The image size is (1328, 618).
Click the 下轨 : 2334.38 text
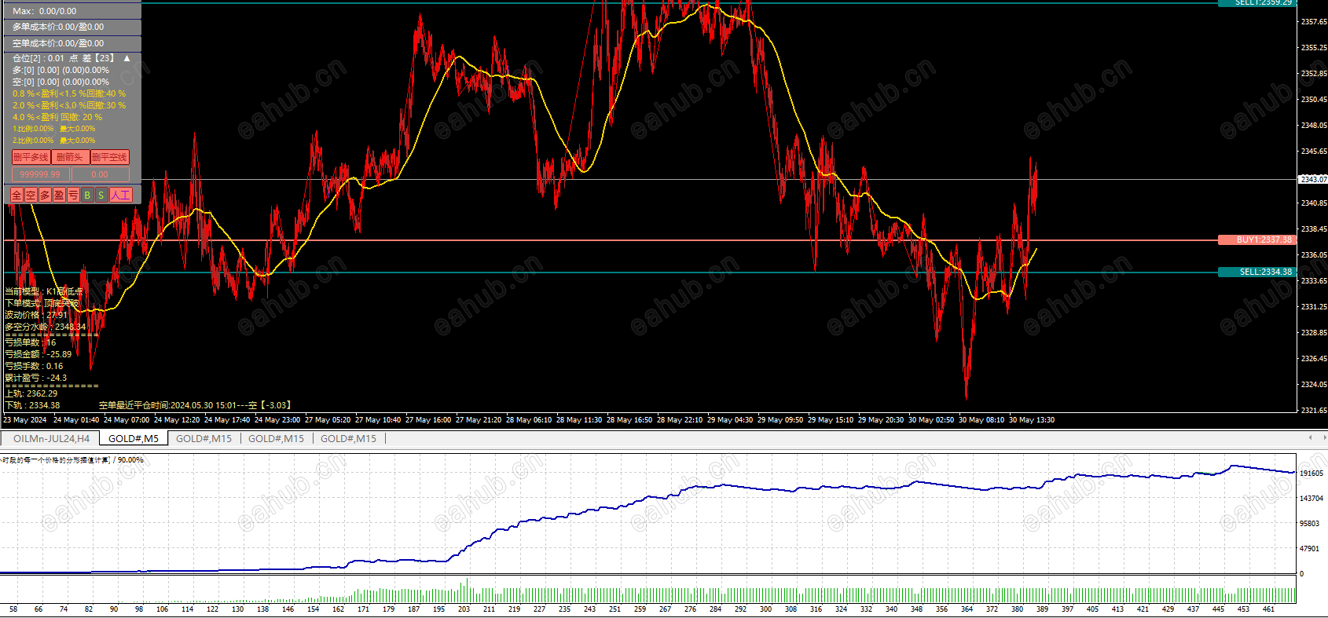33,405
